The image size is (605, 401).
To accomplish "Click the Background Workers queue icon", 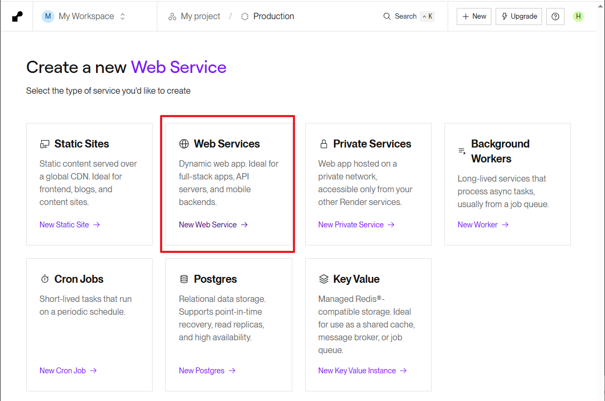I will (462, 151).
